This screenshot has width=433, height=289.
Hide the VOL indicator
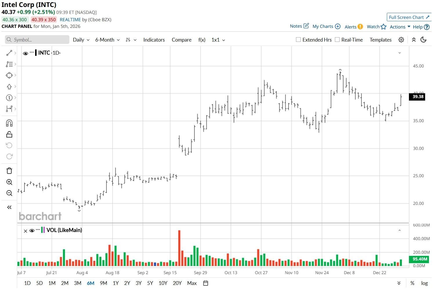click(32, 231)
